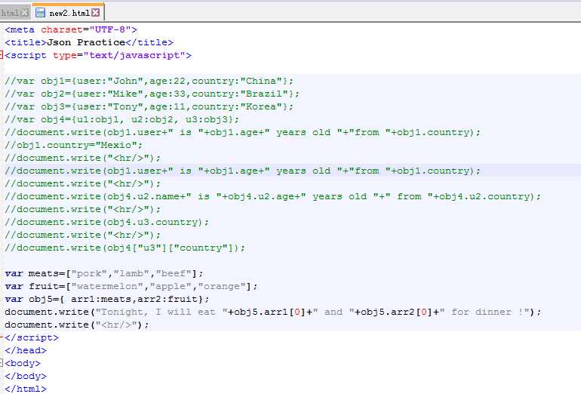Viewport: 581px width, 394px height.
Task: Click the commented obj4 u1:obj1 declaration line
Action: coord(122,119)
